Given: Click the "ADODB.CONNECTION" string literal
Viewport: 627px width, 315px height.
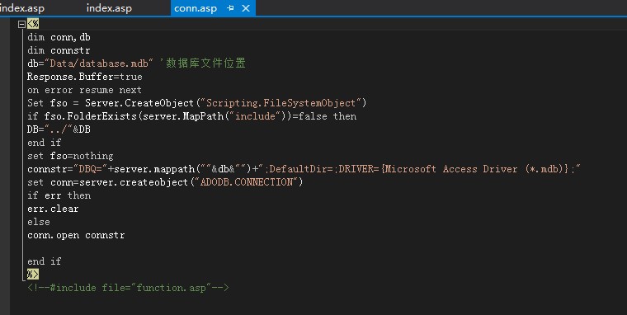Looking at the screenshot, I should [246, 182].
